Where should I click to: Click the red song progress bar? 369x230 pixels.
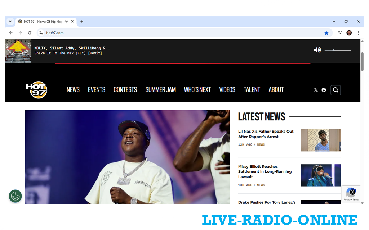click(183, 63)
